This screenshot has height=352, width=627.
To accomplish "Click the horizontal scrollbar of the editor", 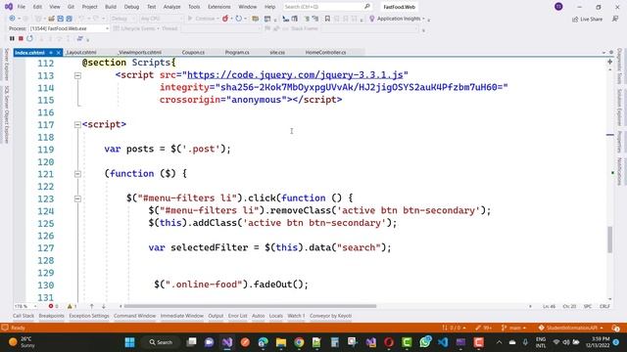I will pyautogui.click(x=250, y=306).
